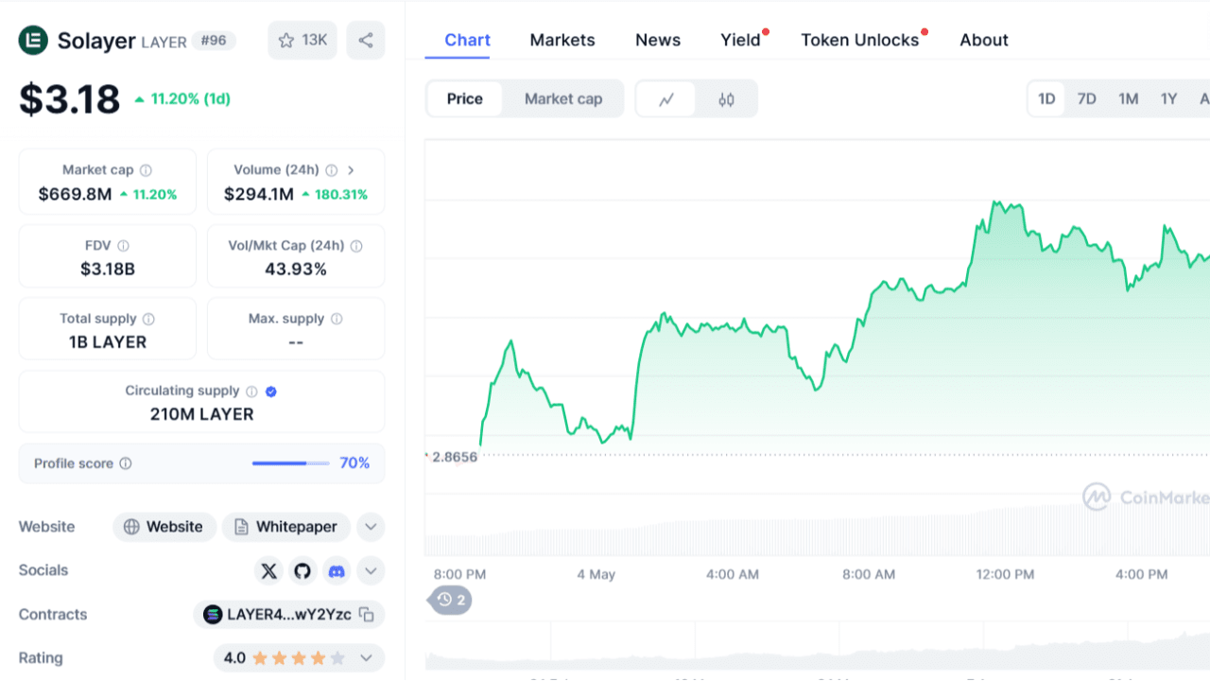Open the GitHub social link
Screen dimensions: 1210x681
coord(302,570)
